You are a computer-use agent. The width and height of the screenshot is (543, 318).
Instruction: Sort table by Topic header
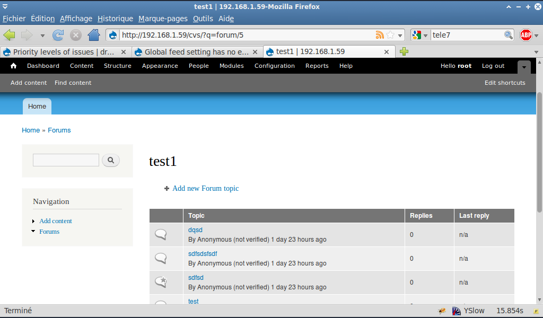tap(196, 216)
